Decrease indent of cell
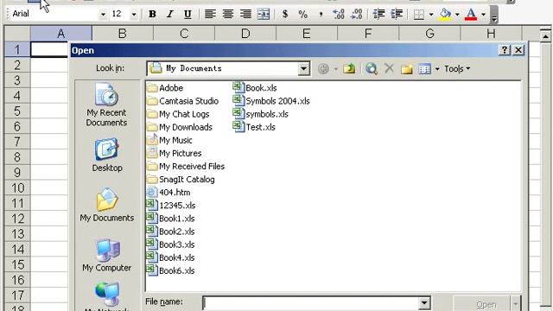 pyautogui.click(x=378, y=14)
